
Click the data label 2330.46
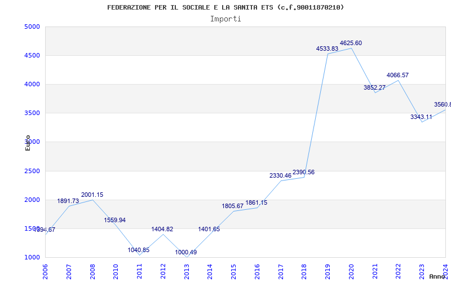pos(280,175)
